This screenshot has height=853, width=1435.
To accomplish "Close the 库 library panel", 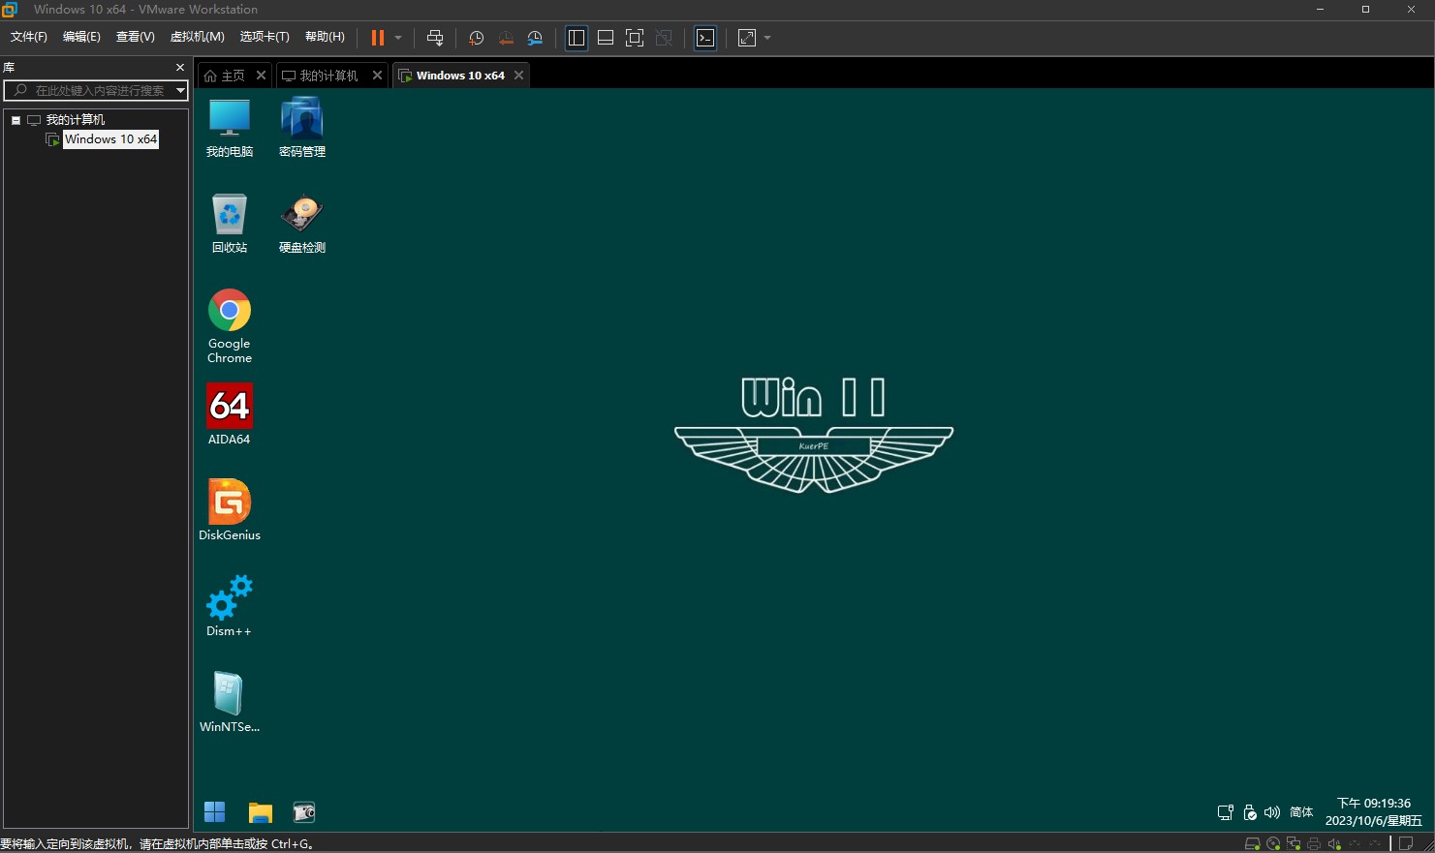I will click(x=180, y=68).
